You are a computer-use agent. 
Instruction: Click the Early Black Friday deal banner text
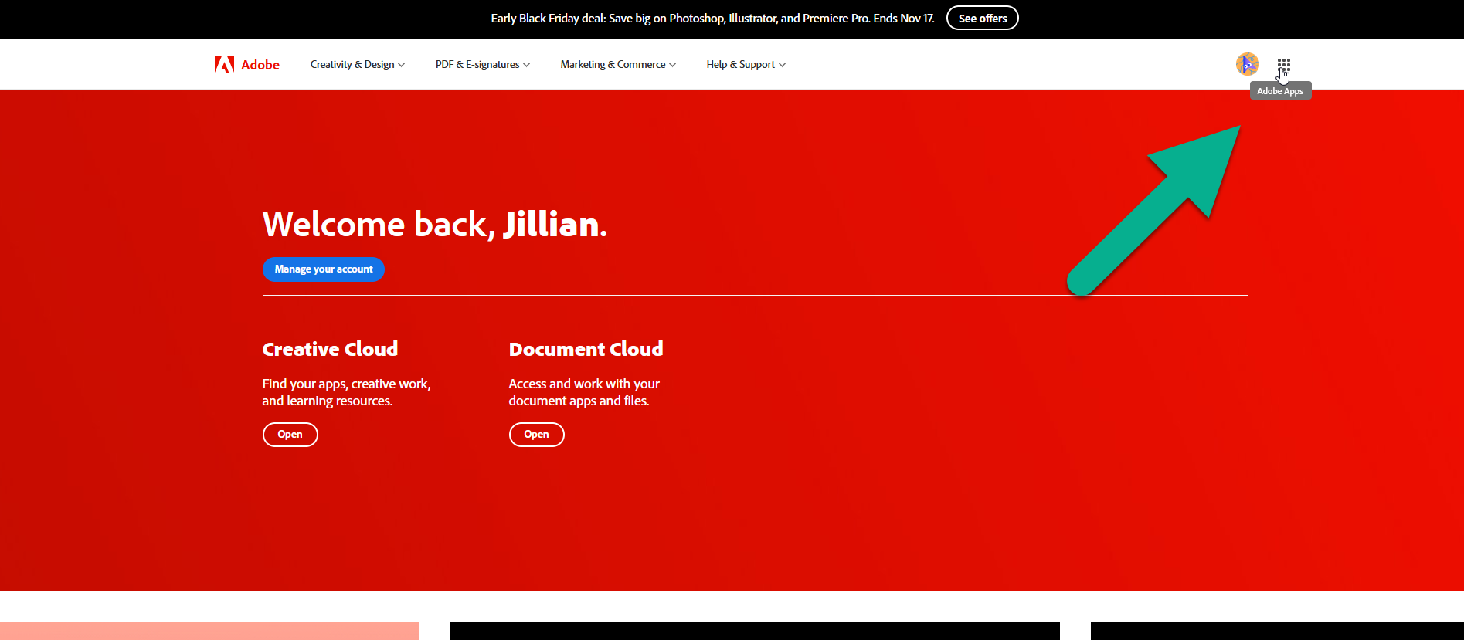(712, 18)
